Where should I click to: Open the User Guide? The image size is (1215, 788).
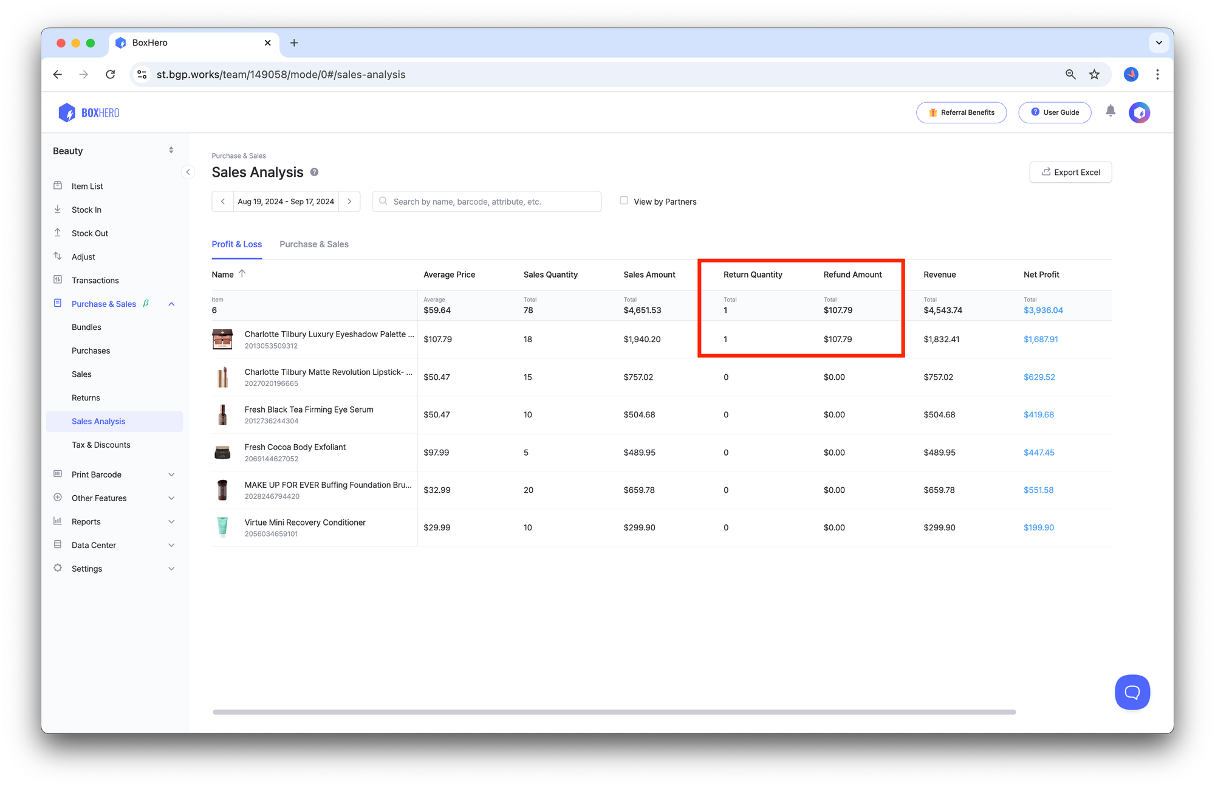coord(1055,112)
